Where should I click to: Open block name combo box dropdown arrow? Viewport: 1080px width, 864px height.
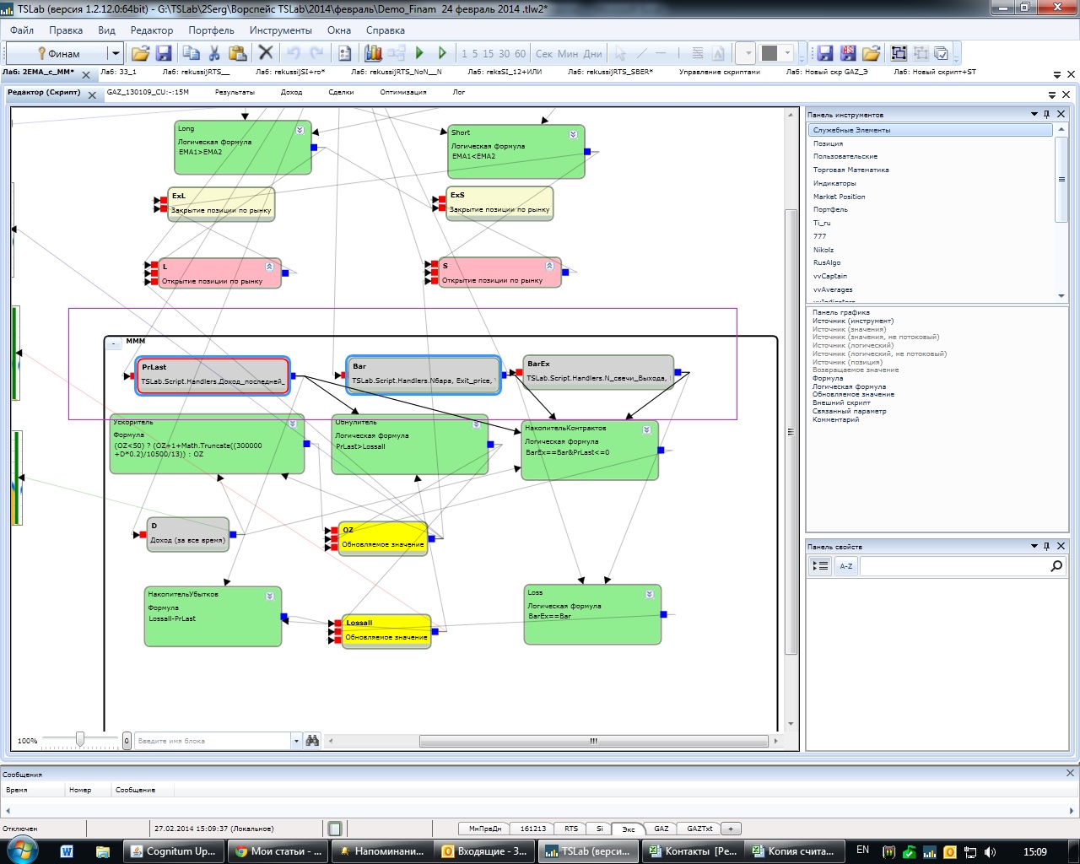[x=296, y=741]
